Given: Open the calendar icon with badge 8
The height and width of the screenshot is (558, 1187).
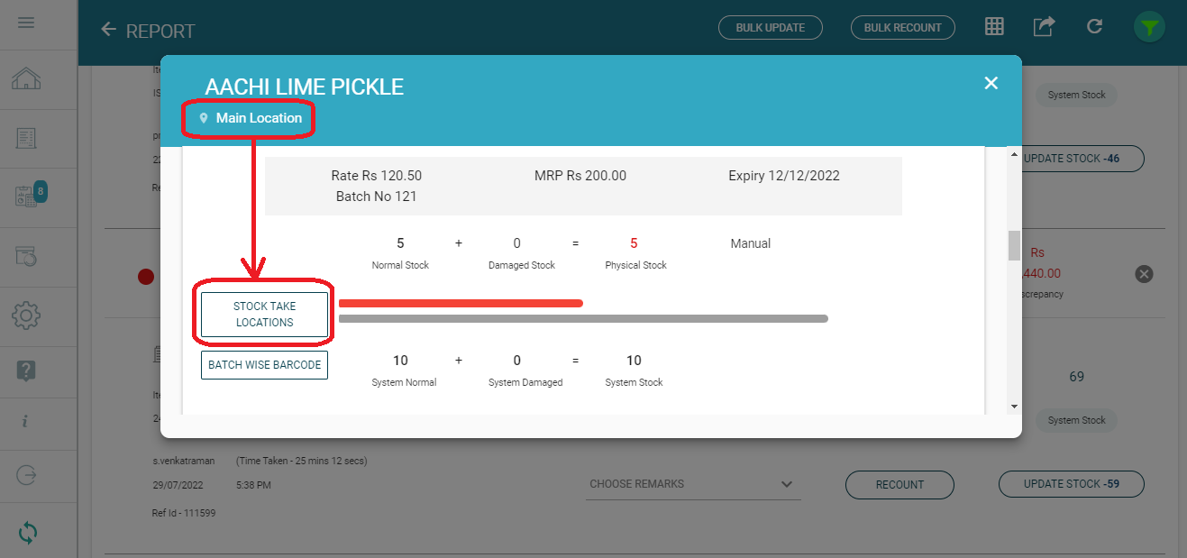Looking at the screenshot, I should pyautogui.click(x=28, y=196).
